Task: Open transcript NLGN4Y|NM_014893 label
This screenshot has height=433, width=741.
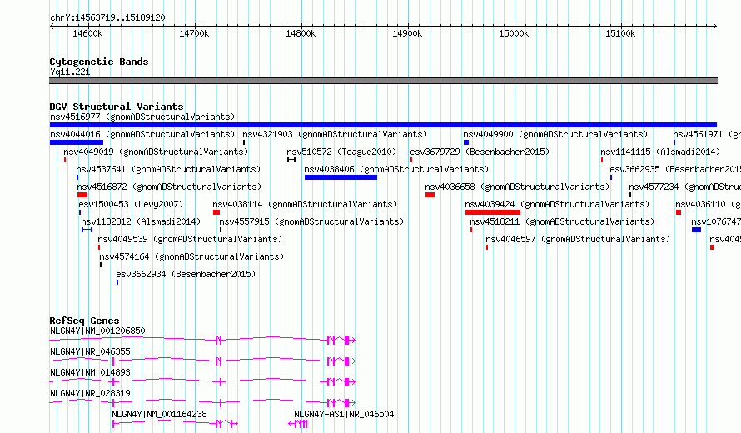Action: [90, 372]
